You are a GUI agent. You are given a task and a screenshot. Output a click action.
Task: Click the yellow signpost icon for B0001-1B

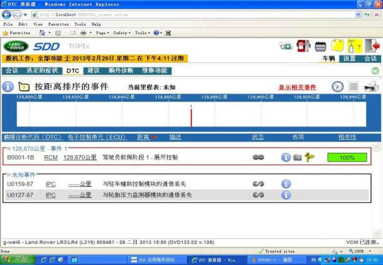click(x=309, y=157)
